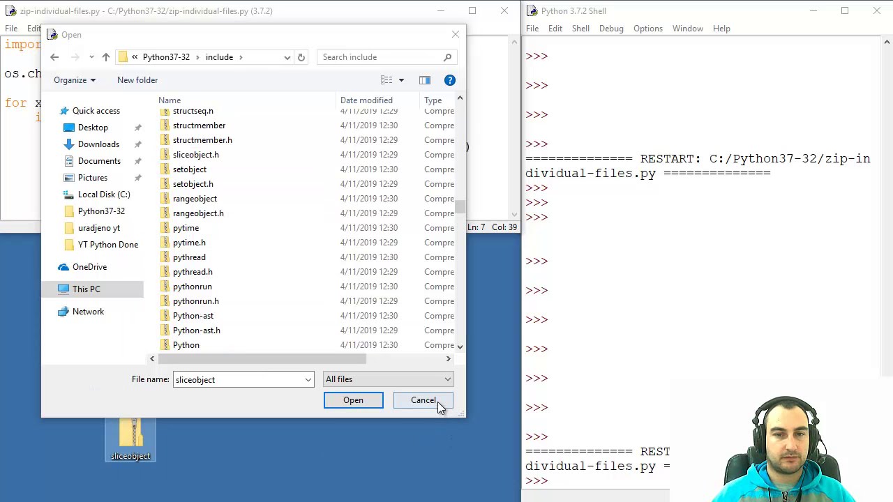Open the change view icon

pos(387,80)
